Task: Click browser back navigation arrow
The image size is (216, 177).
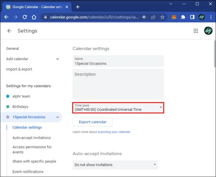Action: (6, 17)
